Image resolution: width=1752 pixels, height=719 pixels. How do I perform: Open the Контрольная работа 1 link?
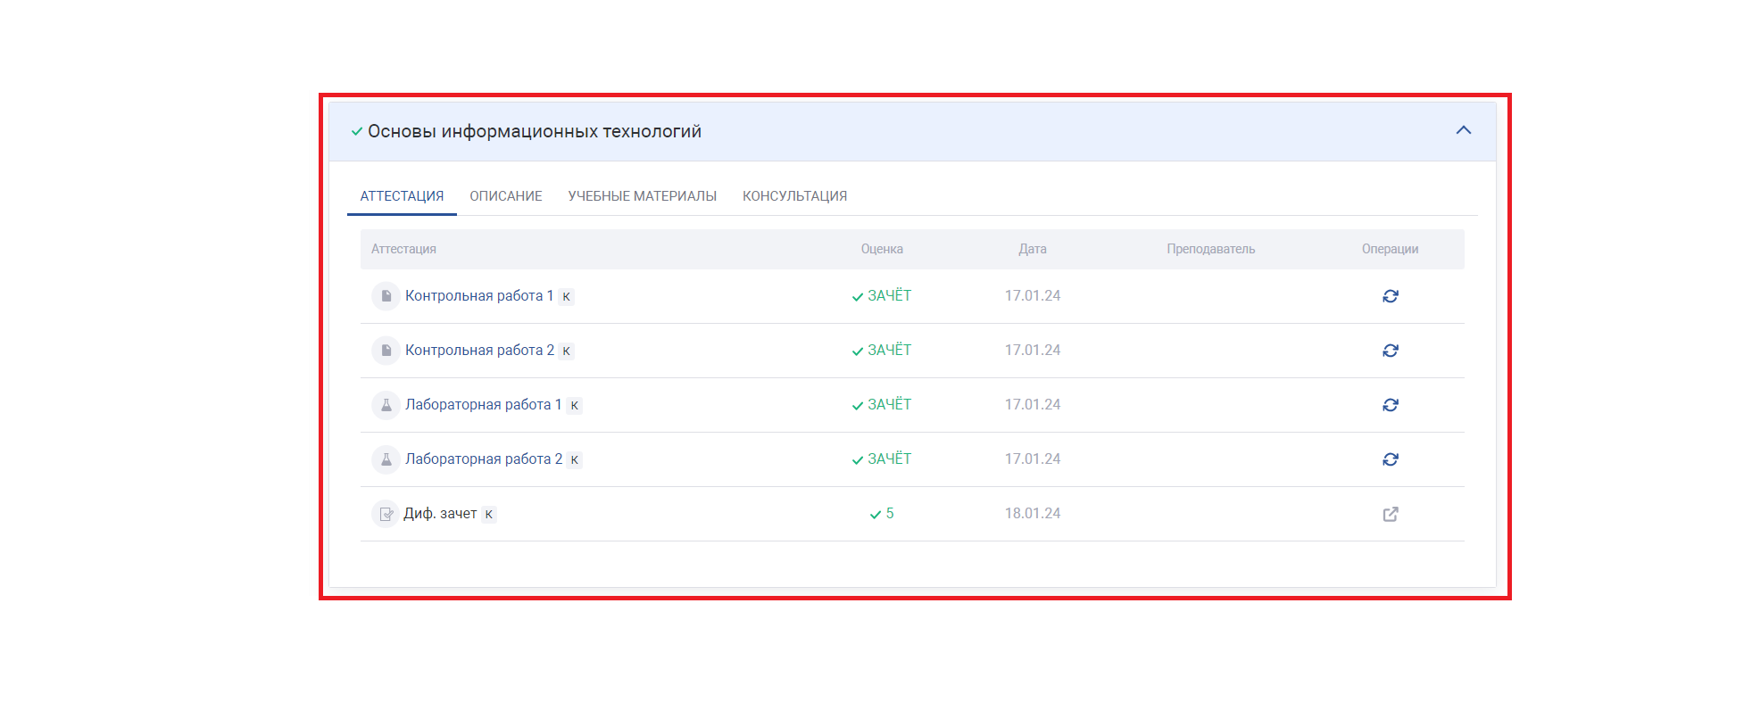click(x=478, y=296)
